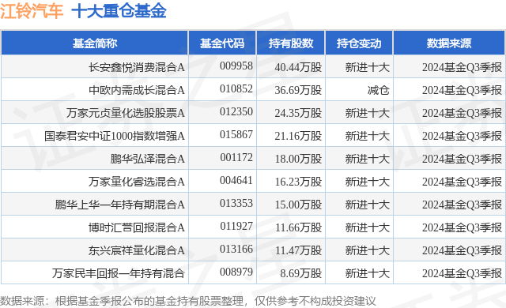Viewport: 506px width, 308px height.
Task: Click holdings value 18.00万股
Action: [298, 159]
